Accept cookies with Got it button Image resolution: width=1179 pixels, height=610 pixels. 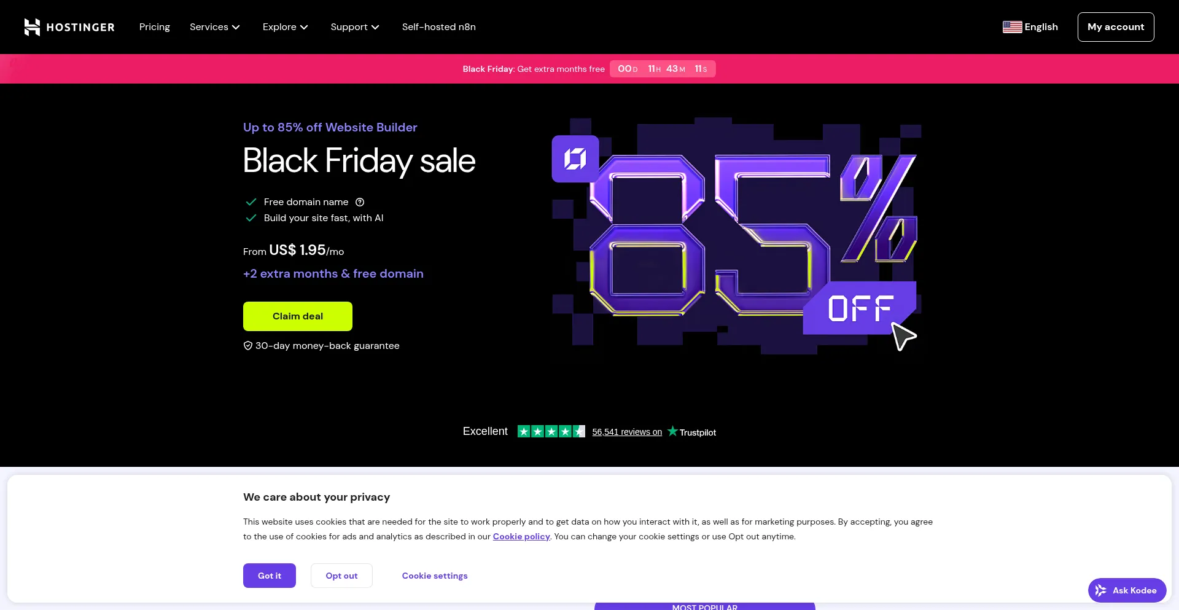point(270,576)
